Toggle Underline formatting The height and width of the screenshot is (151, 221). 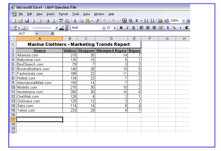coord(133,28)
